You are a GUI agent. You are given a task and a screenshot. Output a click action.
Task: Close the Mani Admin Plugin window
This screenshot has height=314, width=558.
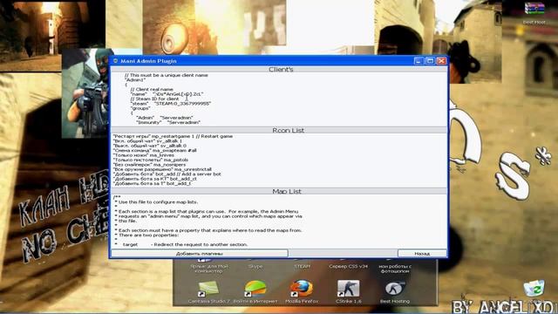coord(441,61)
